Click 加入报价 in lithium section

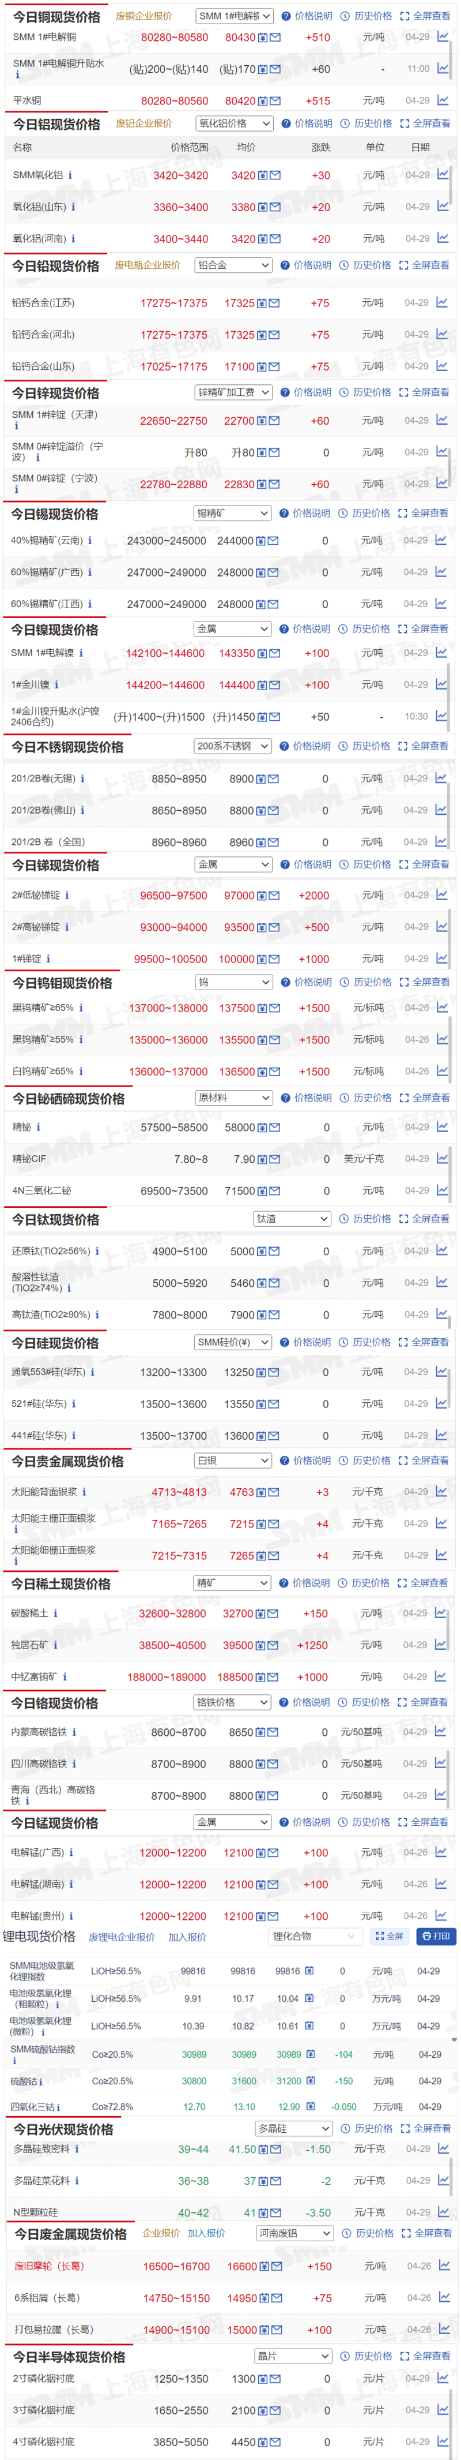point(187,1937)
